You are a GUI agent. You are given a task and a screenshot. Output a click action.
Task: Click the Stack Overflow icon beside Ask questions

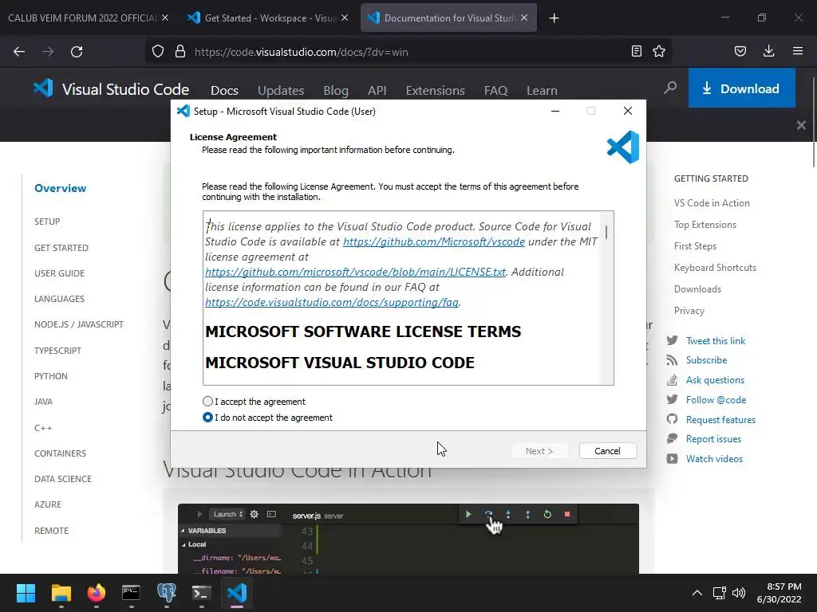672,380
